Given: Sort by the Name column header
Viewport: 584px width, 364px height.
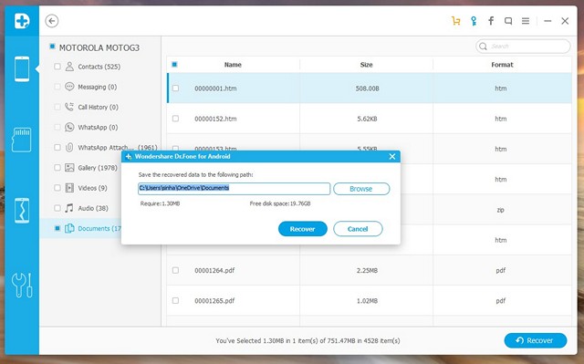Looking at the screenshot, I should click(233, 65).
